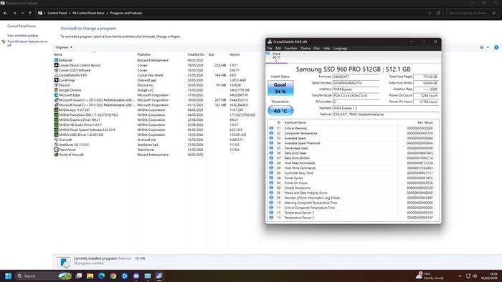Select the TeamViewer program icon
Viewport: 502px width, 282px height.
[x=56, y=150]
